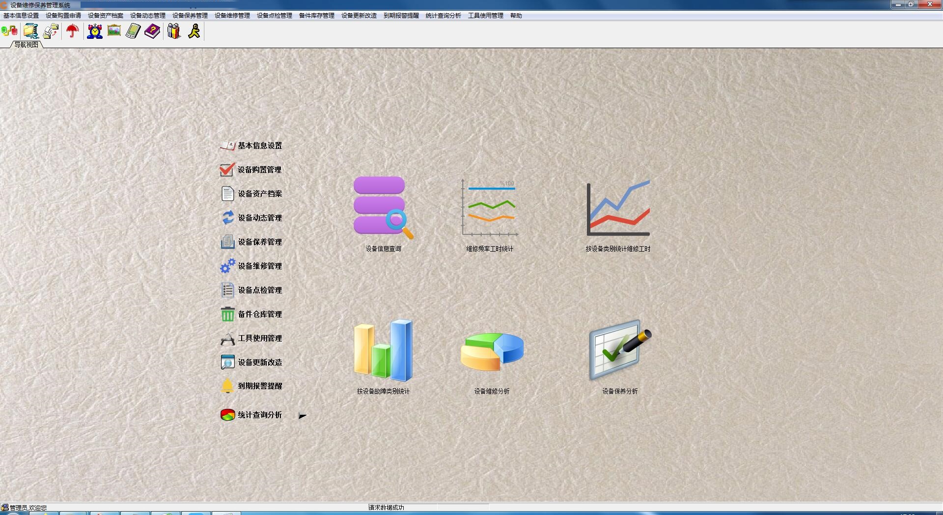The image size is (943, 515).
Task: Open the 备件库存管理 menu
Action: [317, 16]
